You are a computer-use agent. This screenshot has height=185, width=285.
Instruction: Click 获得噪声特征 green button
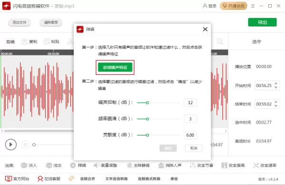[115, 67]
